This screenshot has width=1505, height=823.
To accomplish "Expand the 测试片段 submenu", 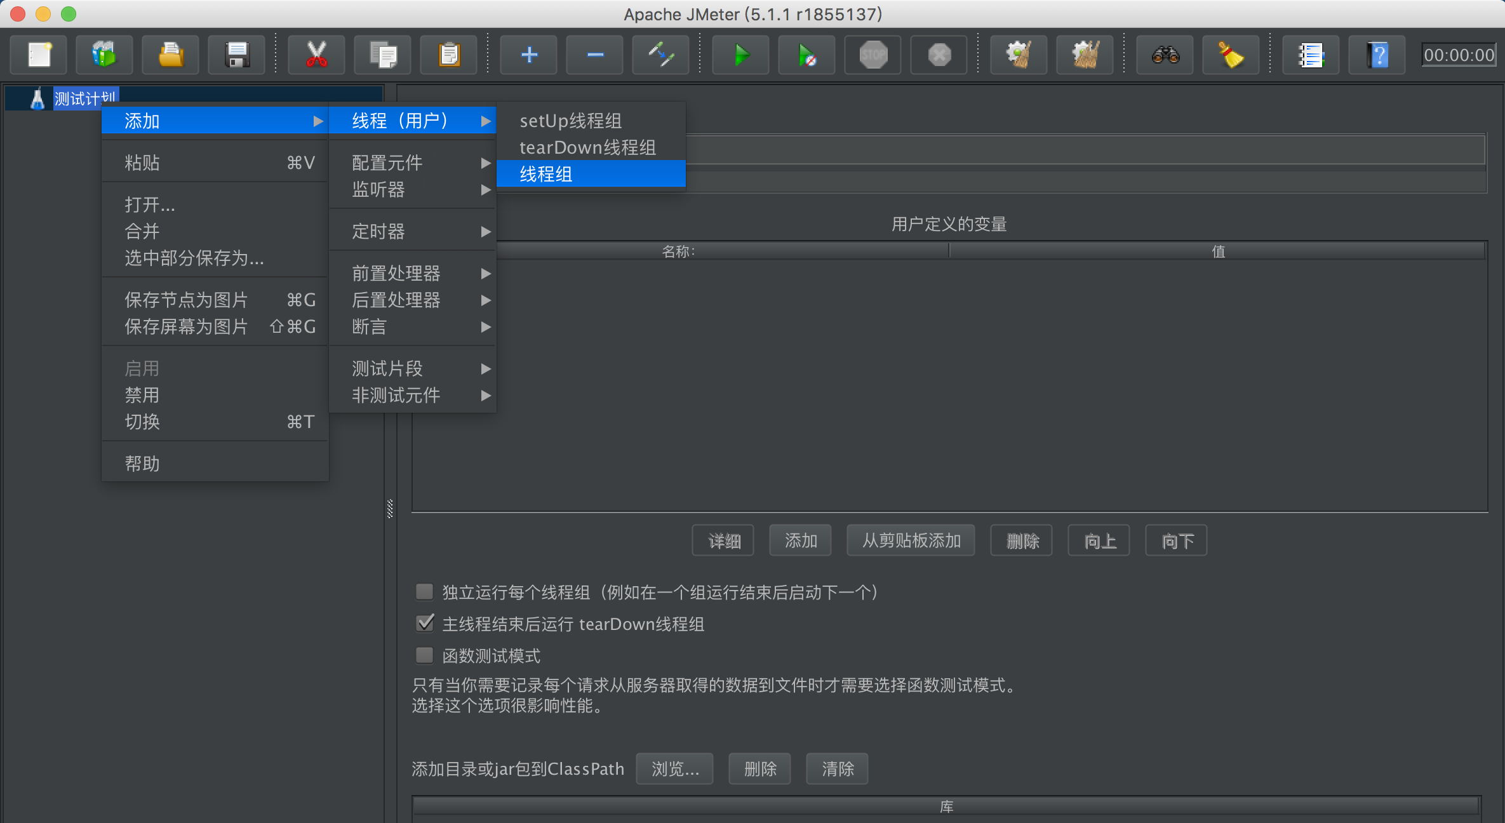I will pos(413,368).
